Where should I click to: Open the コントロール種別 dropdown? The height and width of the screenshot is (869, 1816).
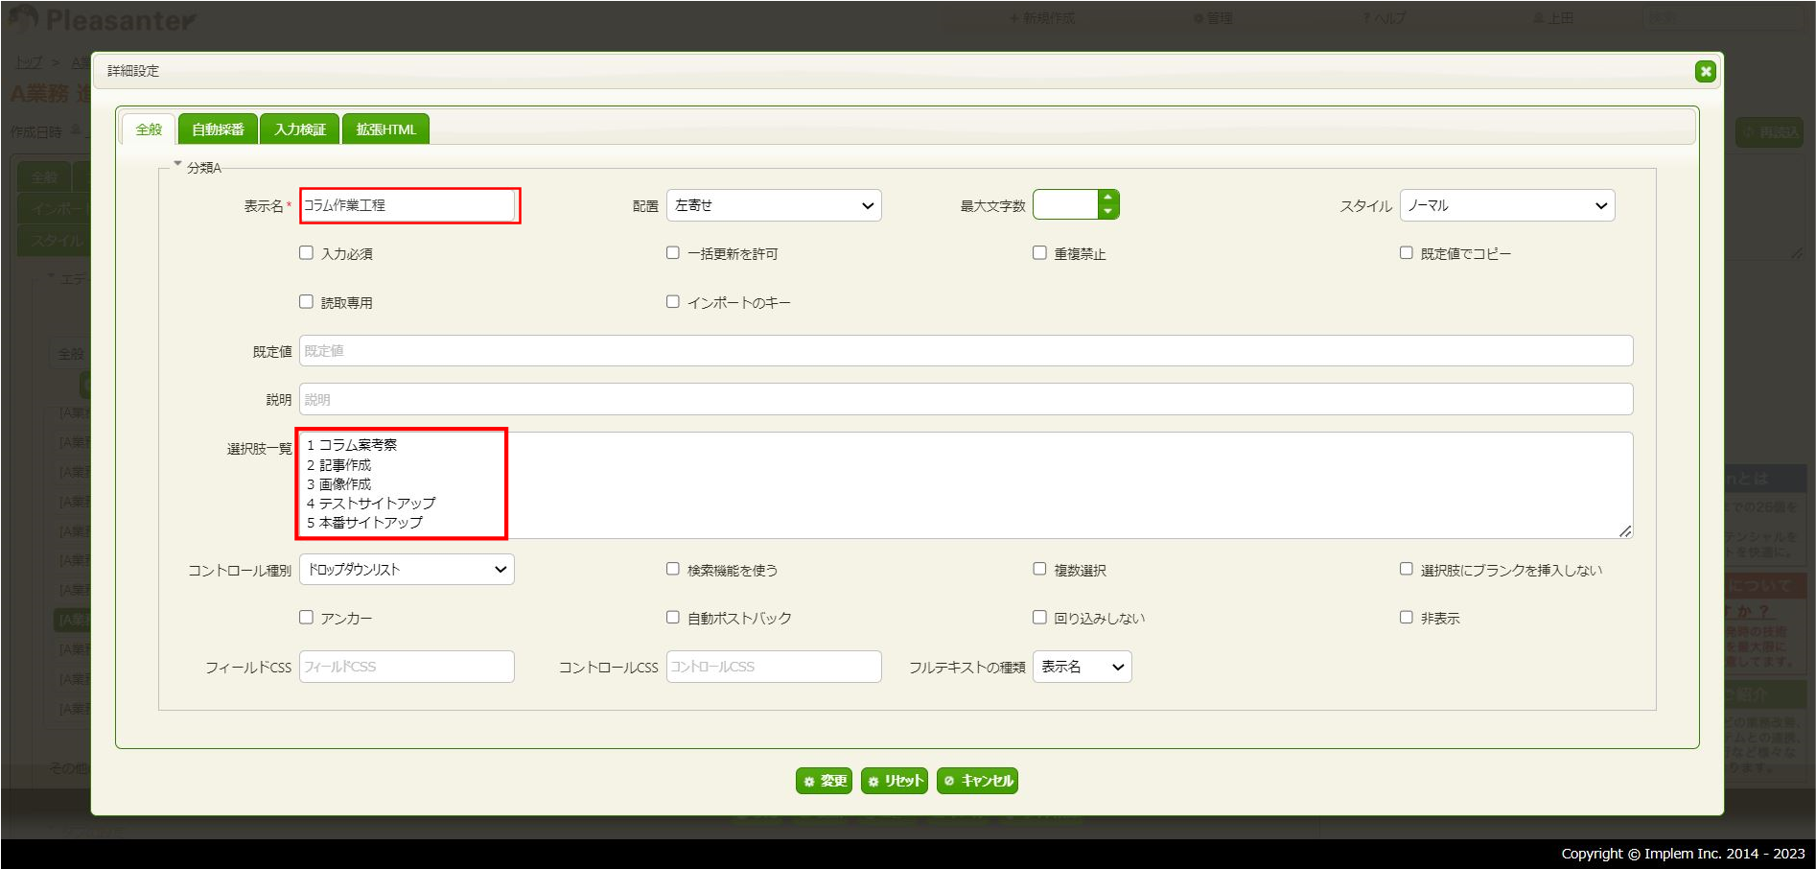coord(407,570)
